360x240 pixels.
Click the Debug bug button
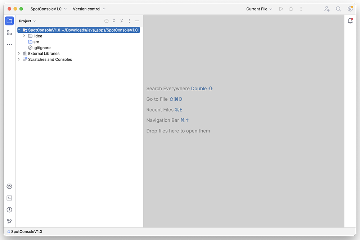[x=291, y=9]
